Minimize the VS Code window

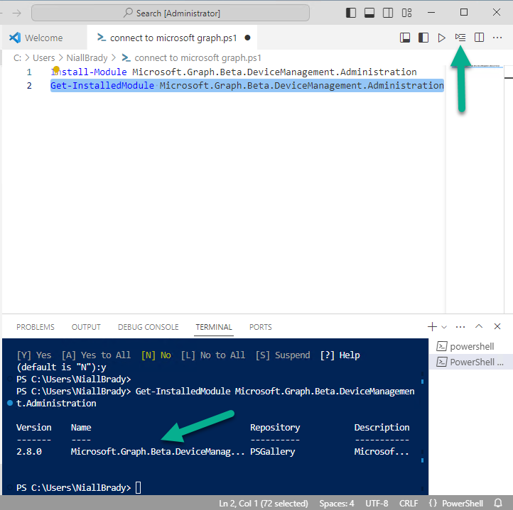(431, 13)
